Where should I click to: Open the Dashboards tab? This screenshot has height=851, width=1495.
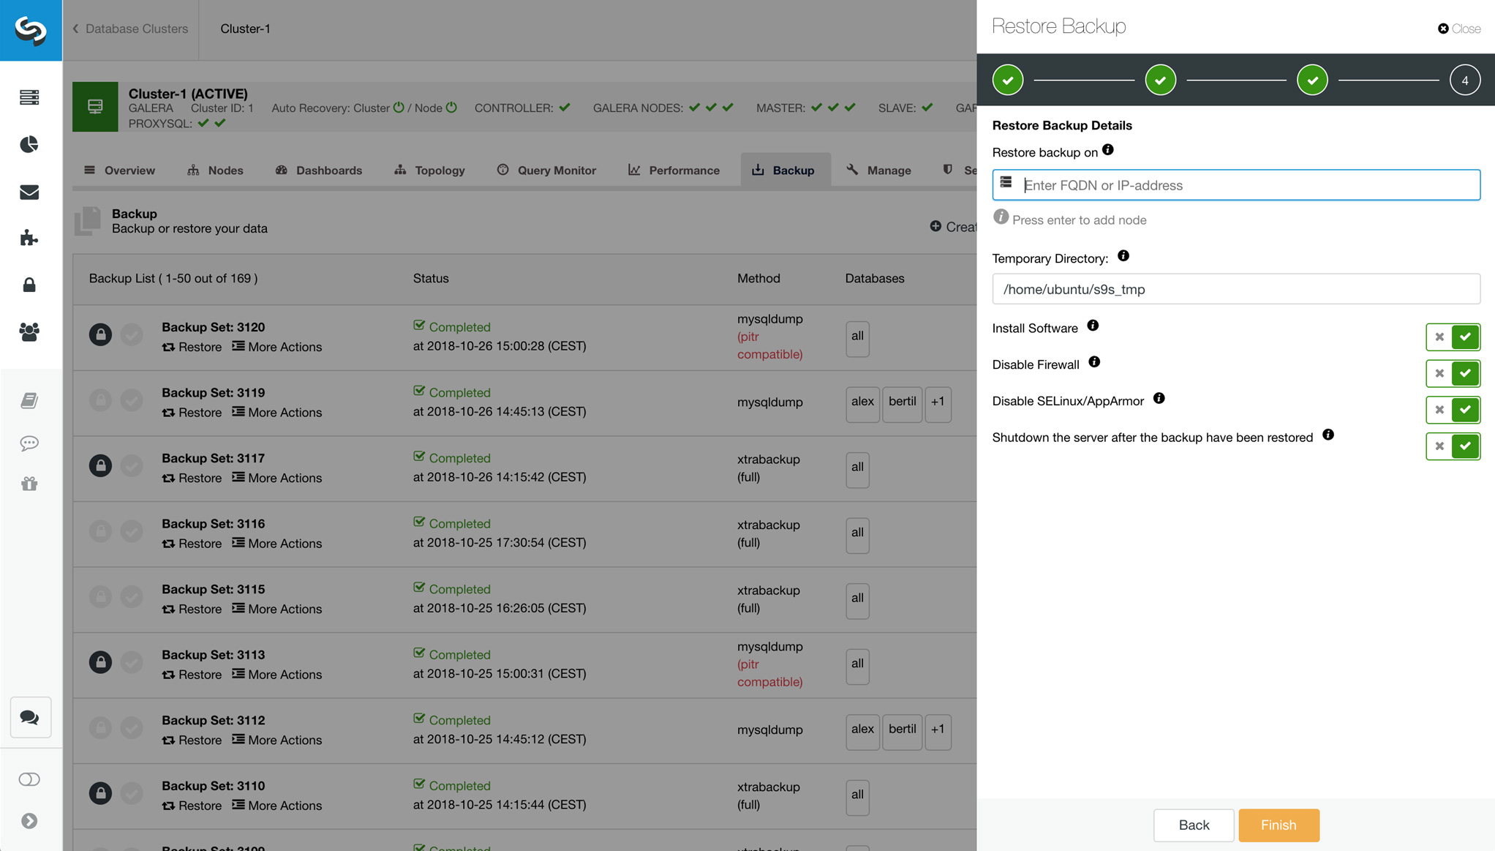point(318,170)
